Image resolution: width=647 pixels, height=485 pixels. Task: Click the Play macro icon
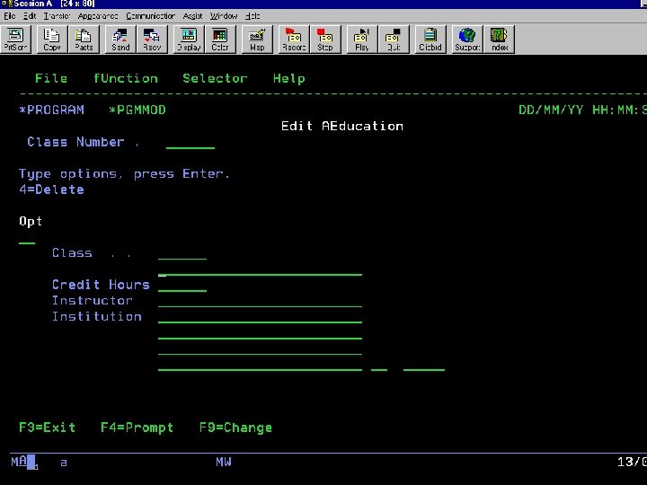tap(362, 40)
